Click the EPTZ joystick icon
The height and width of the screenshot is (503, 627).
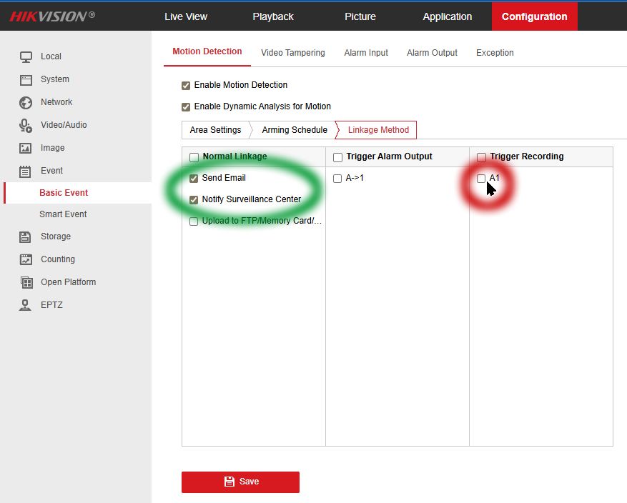[25, 305]
